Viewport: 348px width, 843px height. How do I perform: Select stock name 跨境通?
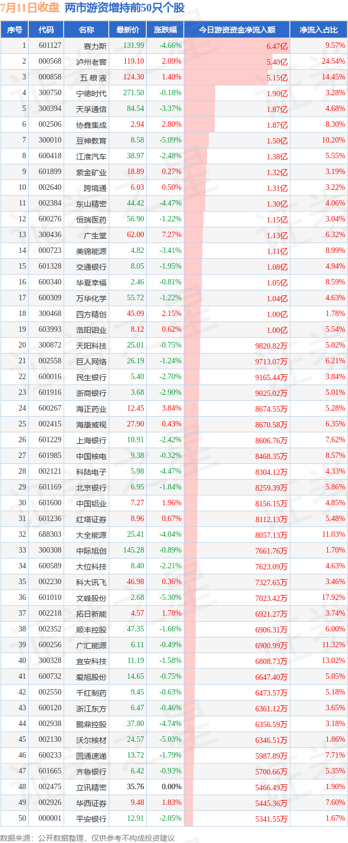(x=95, y=188)
